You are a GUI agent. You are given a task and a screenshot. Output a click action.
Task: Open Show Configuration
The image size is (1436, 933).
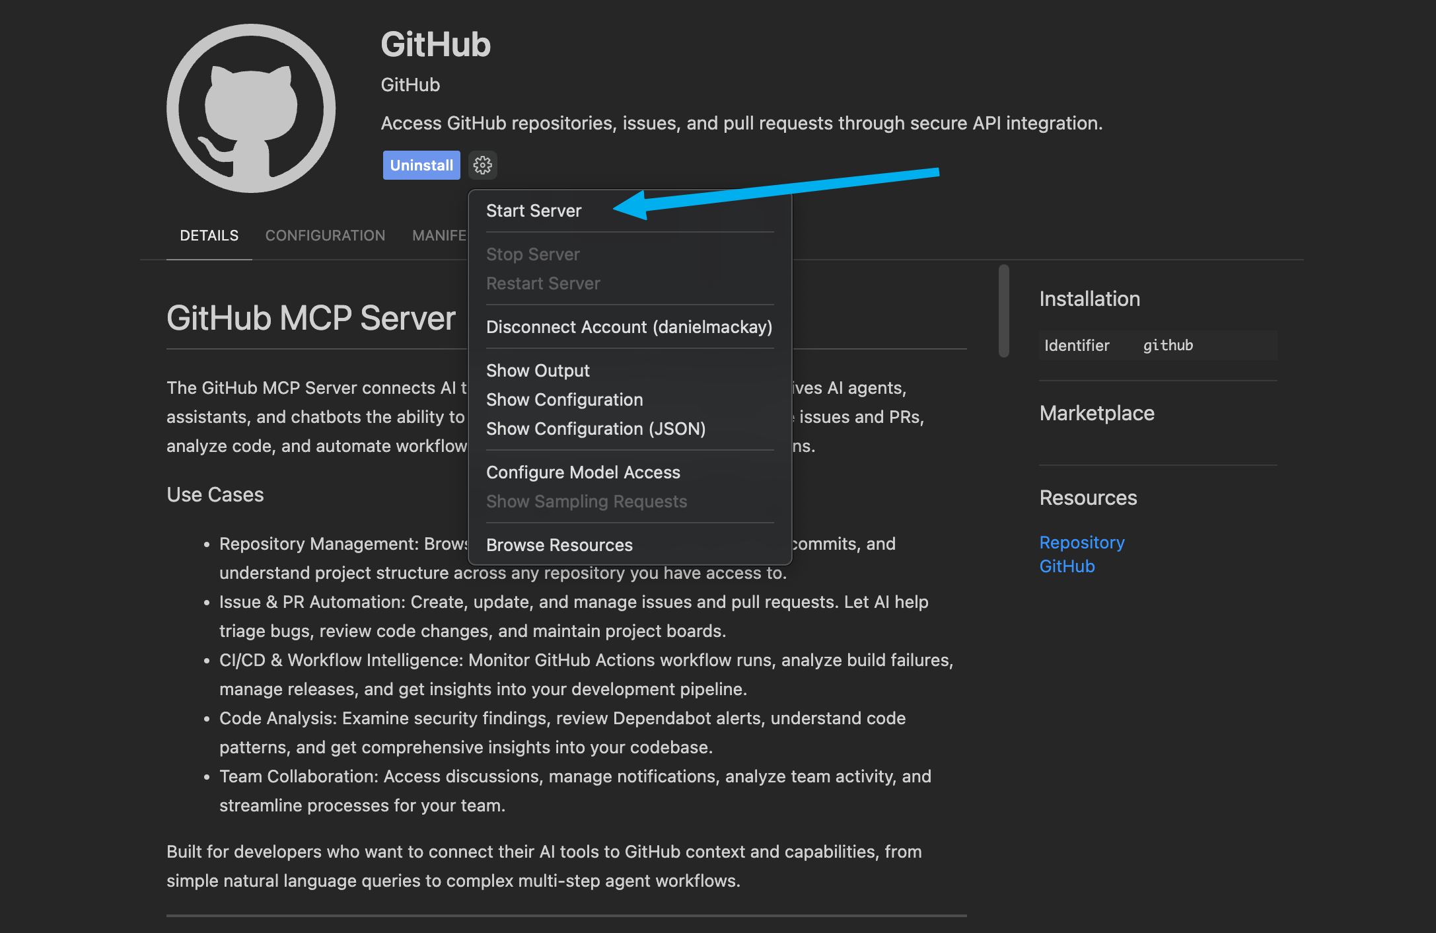[x=564, y=399]
